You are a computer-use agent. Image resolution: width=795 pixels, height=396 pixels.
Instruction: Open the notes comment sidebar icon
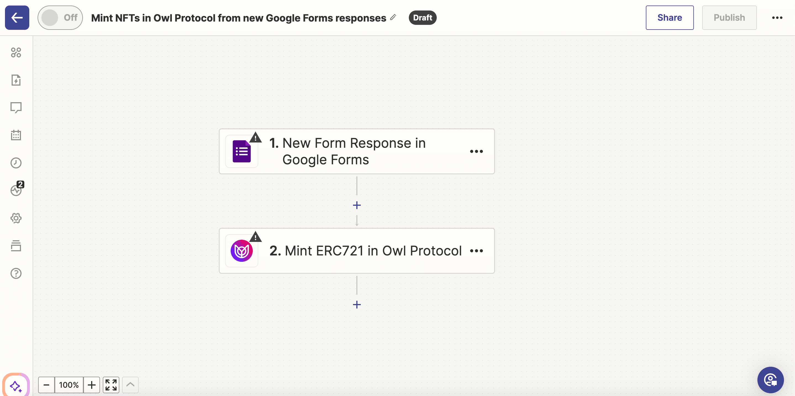[x=16, y=108]
